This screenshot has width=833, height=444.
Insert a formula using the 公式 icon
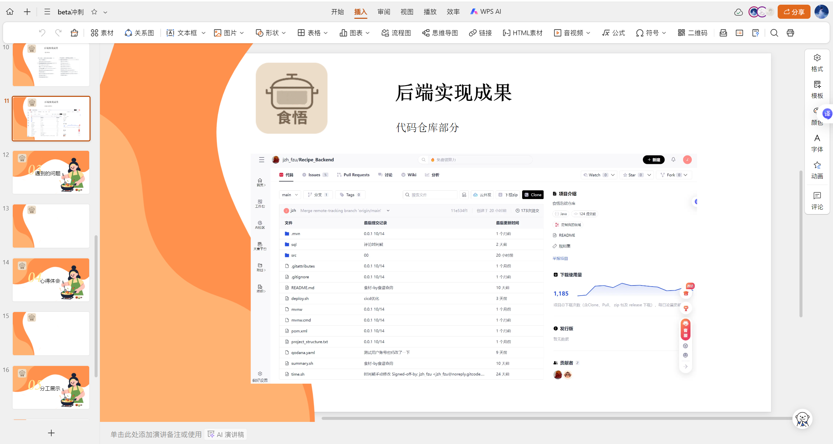613,33
